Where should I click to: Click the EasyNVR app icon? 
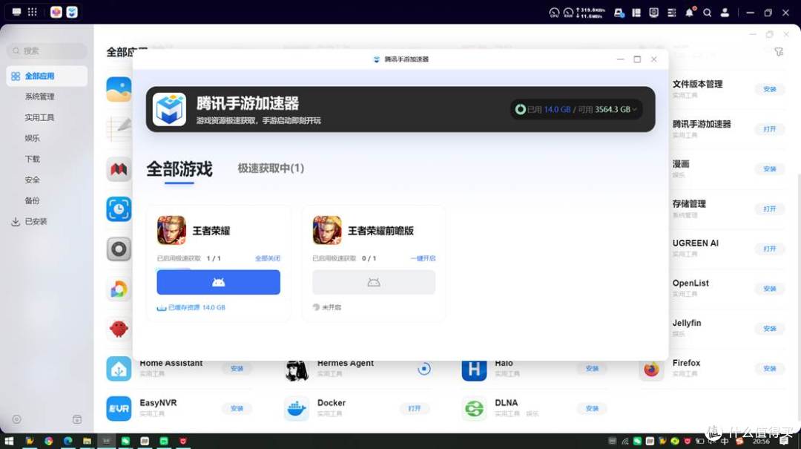pos(119,408)
